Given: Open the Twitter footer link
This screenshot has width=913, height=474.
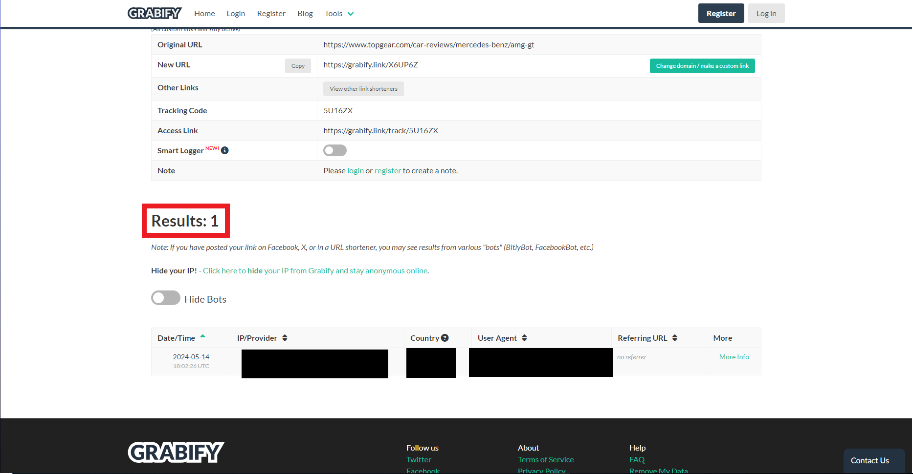Looking at the screenshot, I should click(419, 459).
